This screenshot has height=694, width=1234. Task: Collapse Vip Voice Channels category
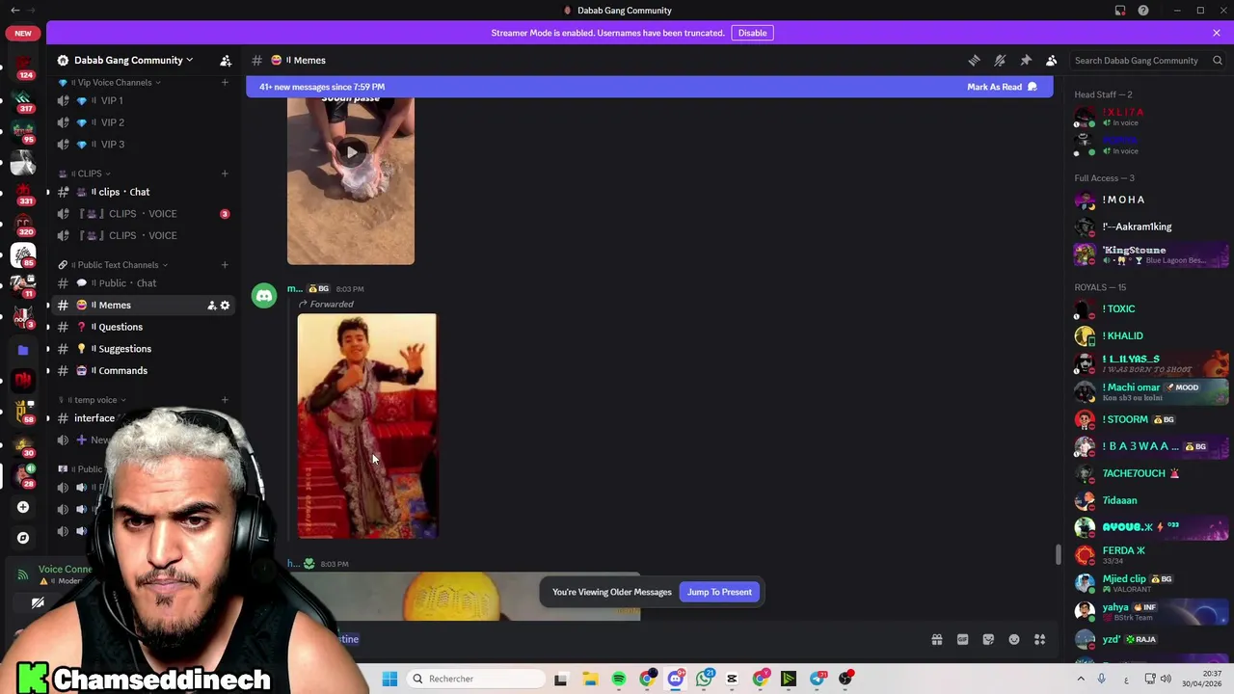[x=115, y=82]
